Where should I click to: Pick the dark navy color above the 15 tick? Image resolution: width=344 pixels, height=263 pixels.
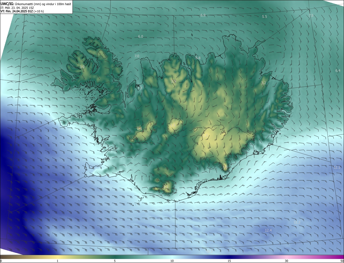[229, 257]
